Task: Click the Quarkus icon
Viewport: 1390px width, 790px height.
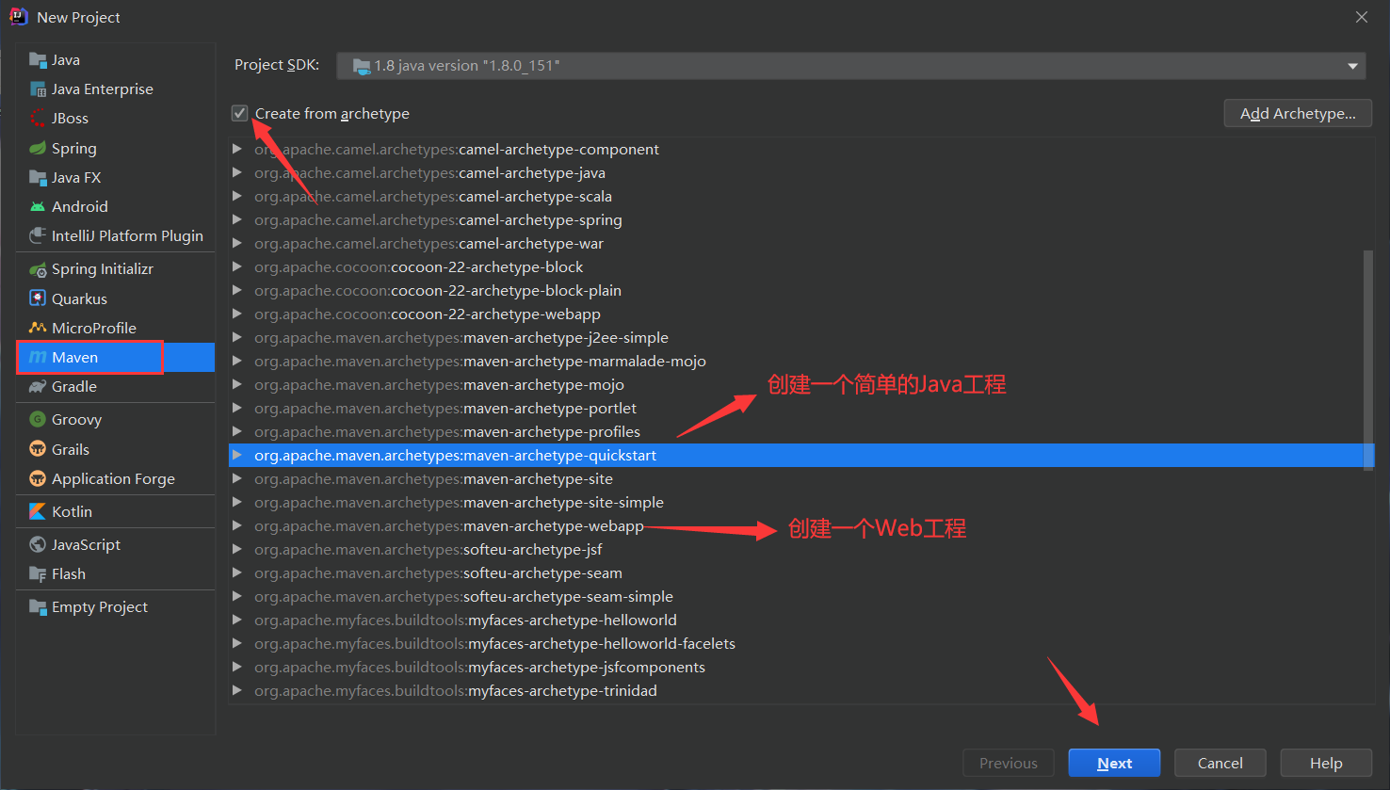Action: point(38,298)
